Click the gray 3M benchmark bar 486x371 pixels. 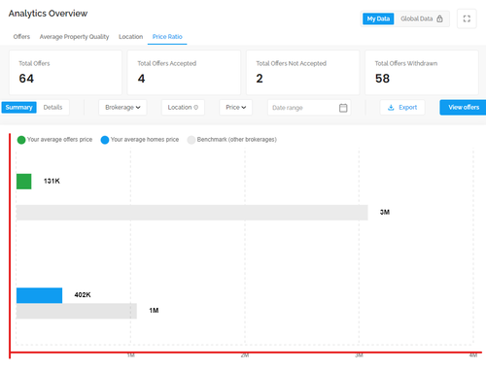pos(192,213)
